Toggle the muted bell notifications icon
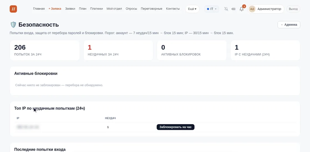Image resolution: width=310 pixels, height=152 pixels. point(226,9)
